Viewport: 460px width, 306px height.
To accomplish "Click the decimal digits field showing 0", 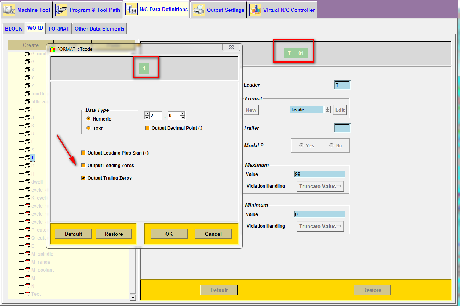I will point(173,116).
